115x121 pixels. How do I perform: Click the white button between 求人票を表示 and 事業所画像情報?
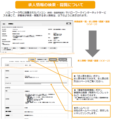[42, 59]
